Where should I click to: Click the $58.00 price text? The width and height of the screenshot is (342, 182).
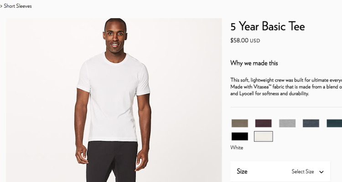pos(239,40)
